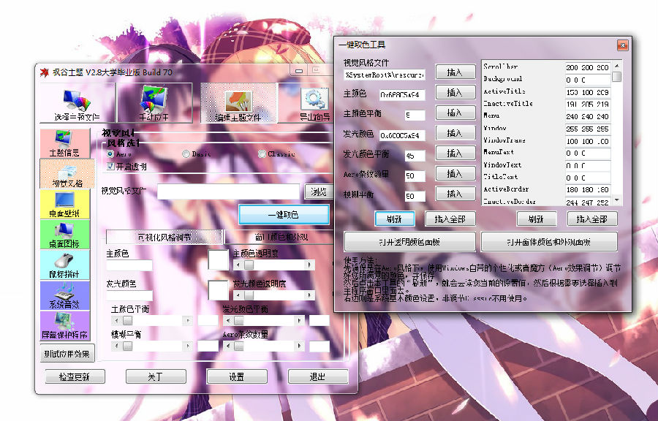Click right arrow of 主颜色透明度 slider
658x421 pixels.
[x=310, y=265]
